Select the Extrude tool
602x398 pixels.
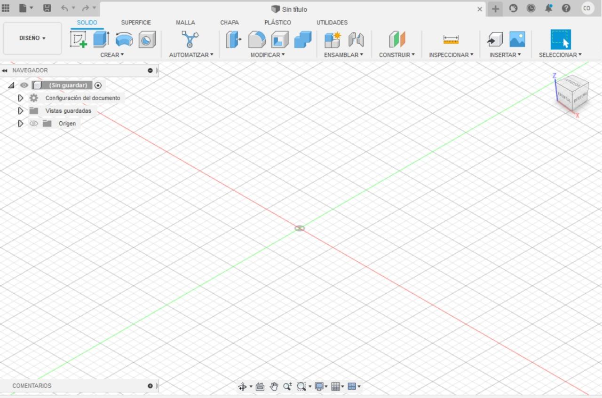[101, 39]
